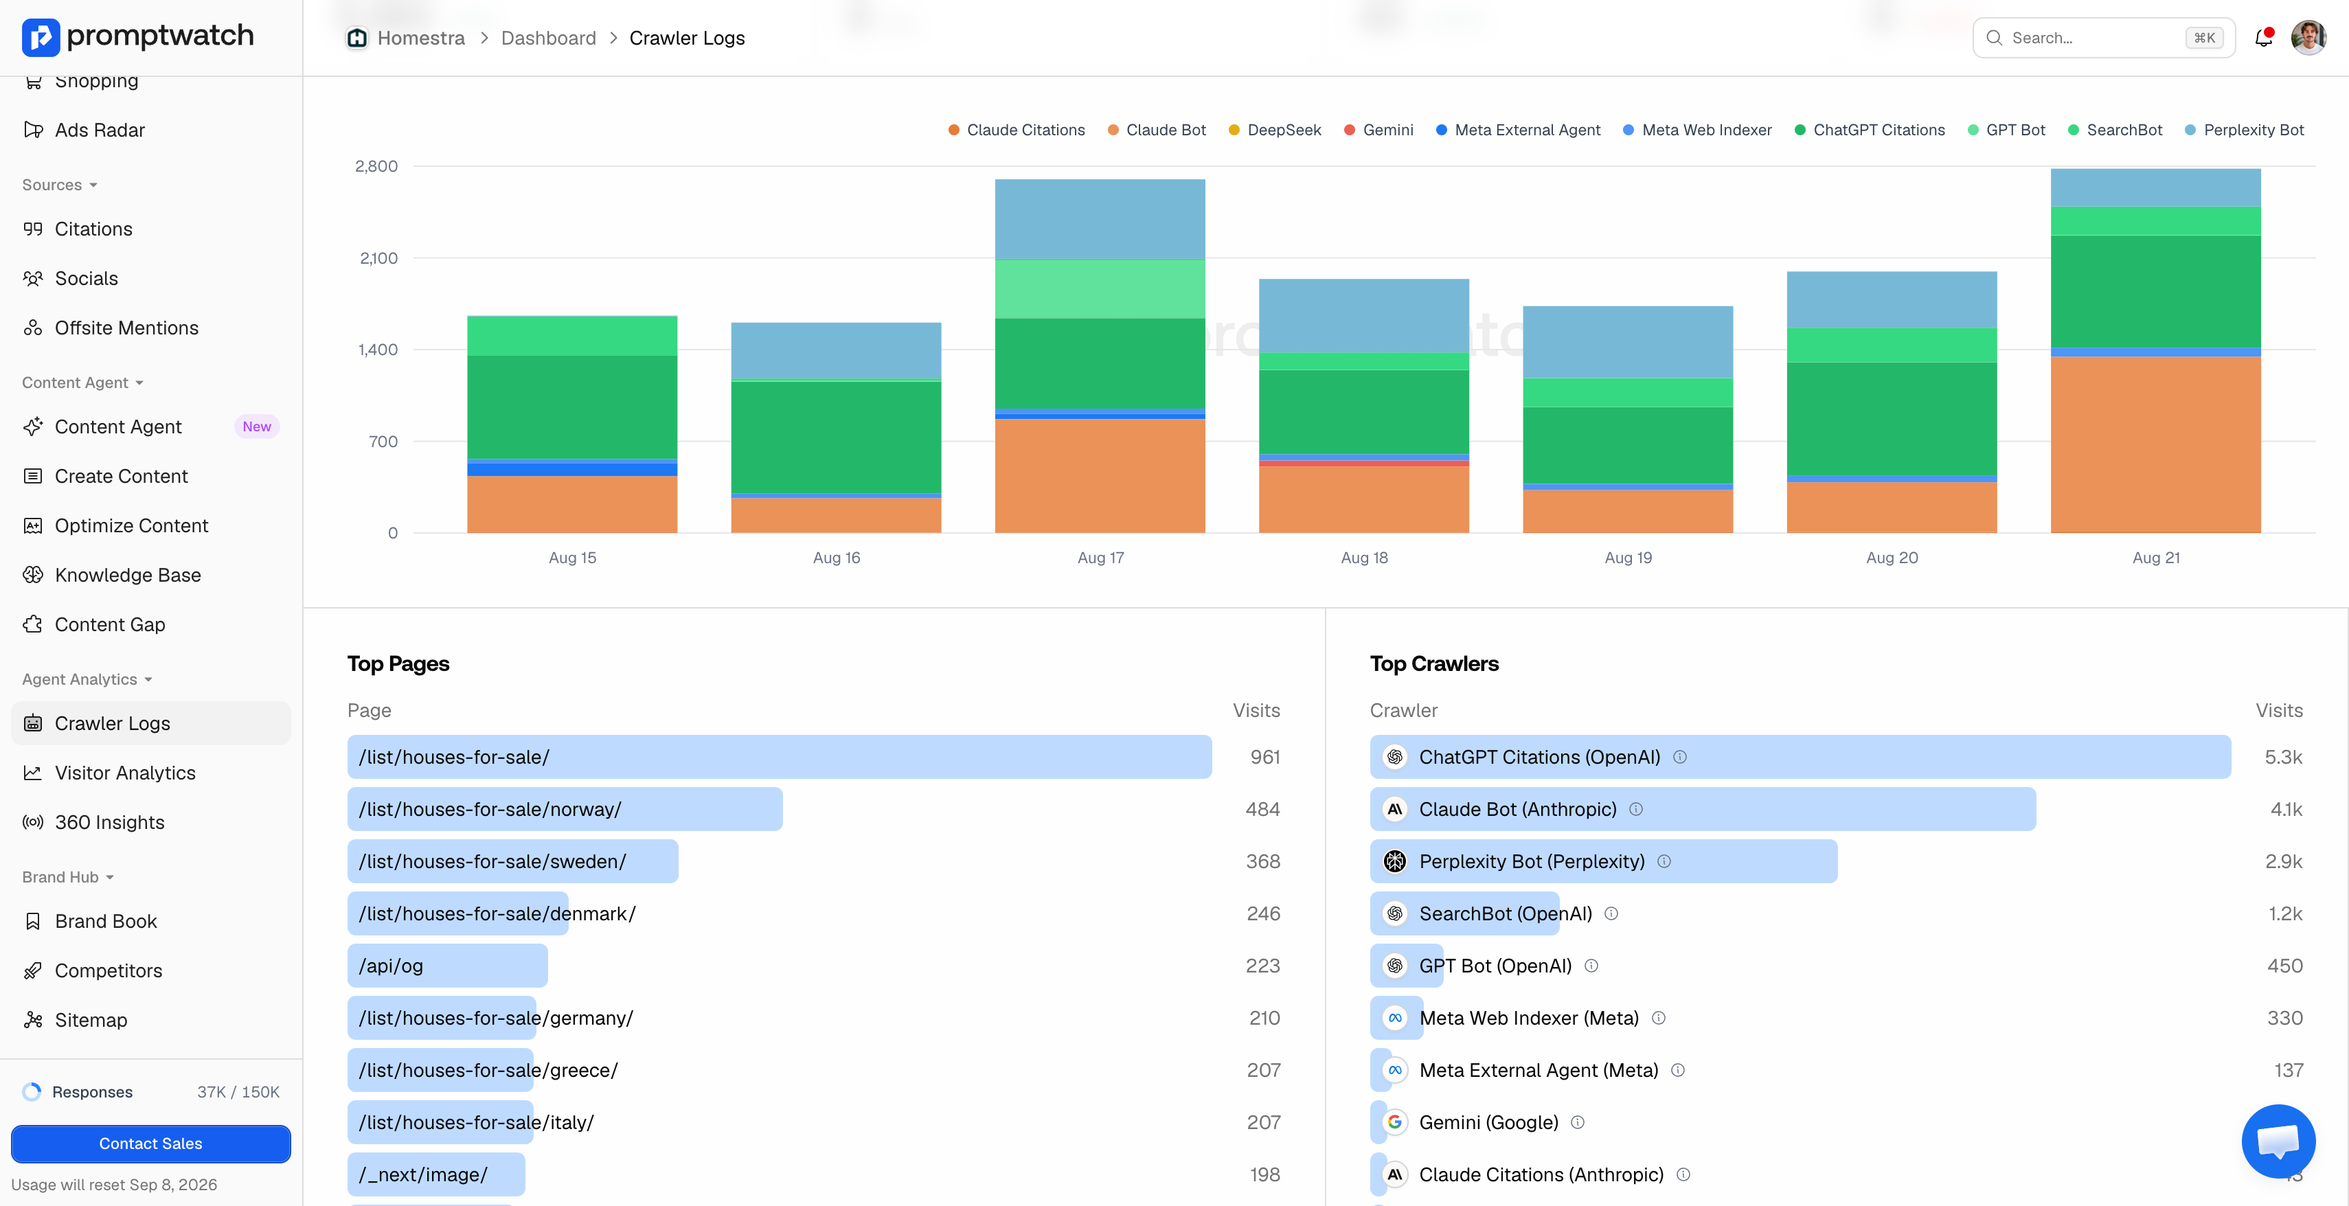
Task: Click the Aug 21 orange Claude Bot bar segment
Action: [x=2156, y=445]
